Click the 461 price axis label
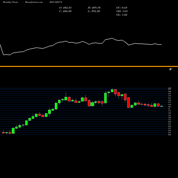This screenshot has height=178, width=178. 170,98
